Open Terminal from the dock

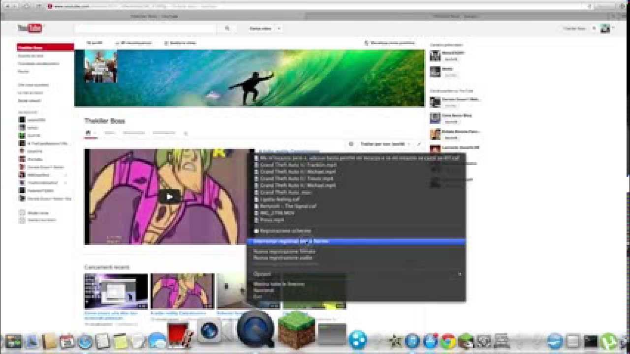coord(591,341)
